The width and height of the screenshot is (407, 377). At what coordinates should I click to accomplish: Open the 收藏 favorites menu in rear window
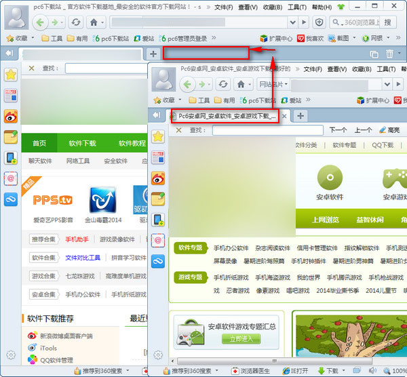[20, 39]
